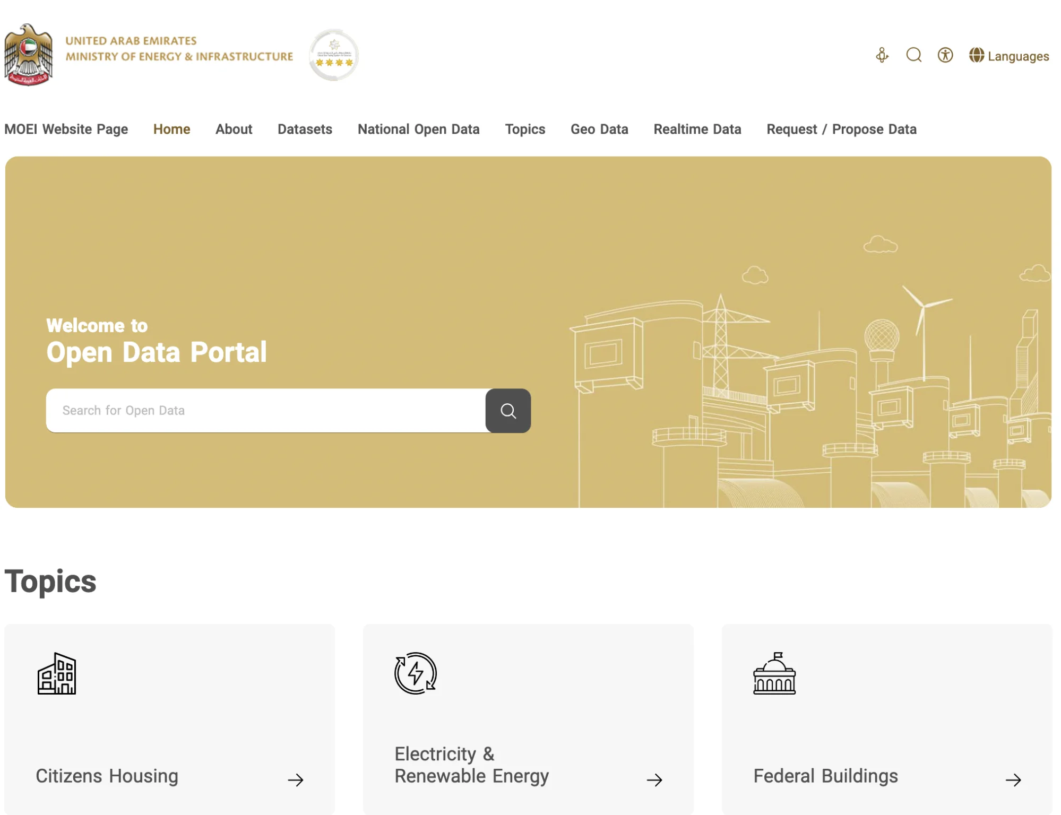Follow the arrow on Electricity & Renewable Energy card

654,779
